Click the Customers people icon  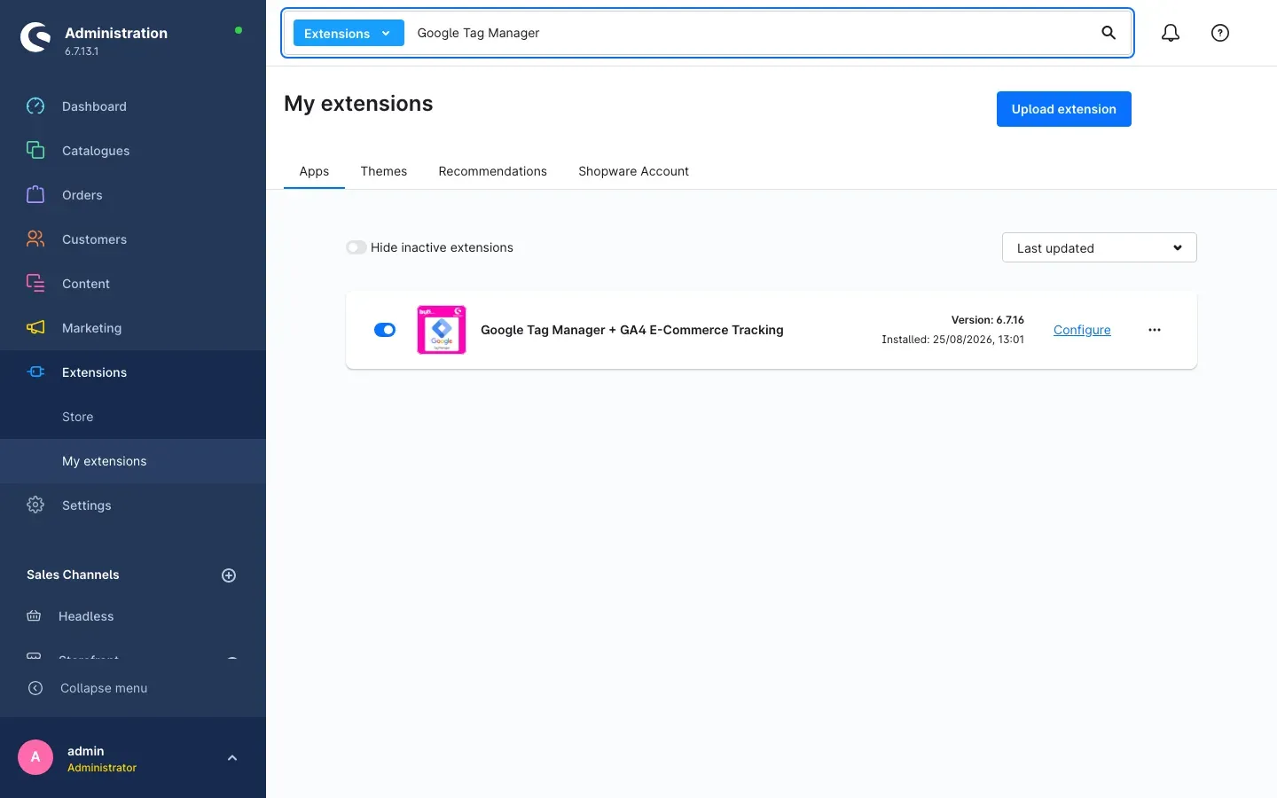pos(35,239)
